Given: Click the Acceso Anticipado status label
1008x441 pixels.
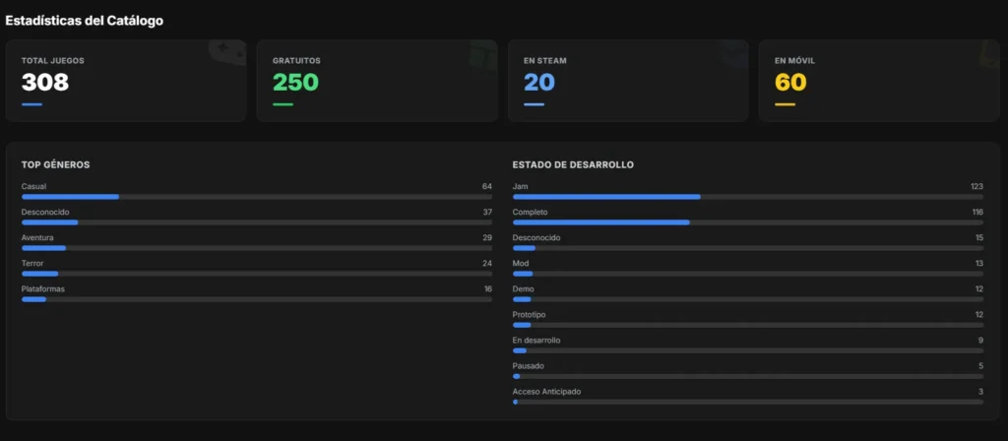Looking at the screenshot, I should (x=546, y=391).
